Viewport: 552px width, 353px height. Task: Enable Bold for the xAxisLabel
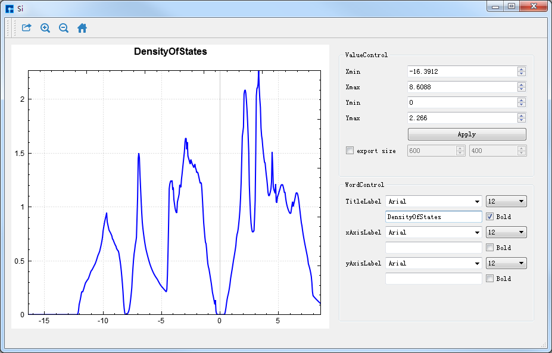point(490,248)
